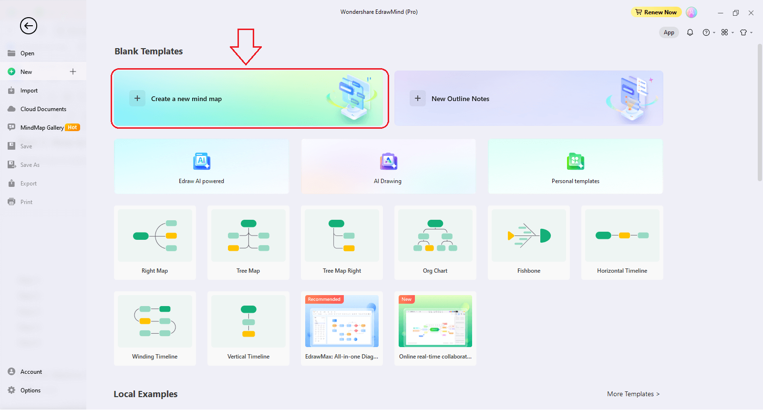The image size is (763, 410).
Task: Click the Personal templates icon
Action: coord(576,161)
